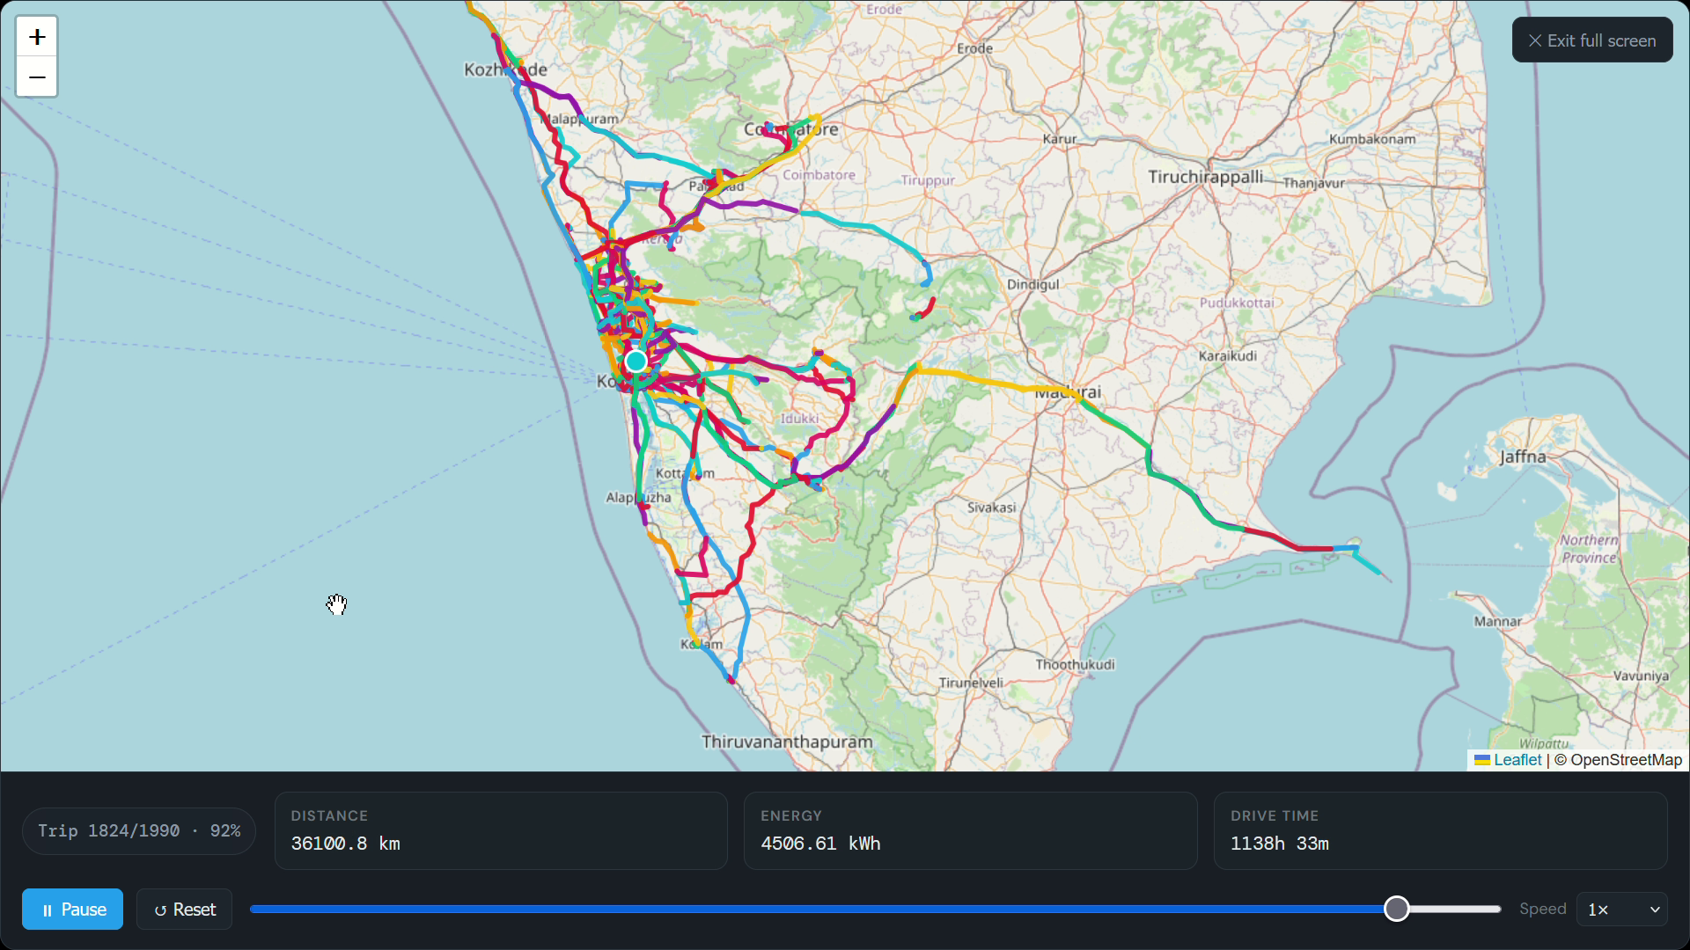The height and width of the screenshot is (950, 1690).
Task: Click the minus icon to zoom out
Action: (36, 77)
